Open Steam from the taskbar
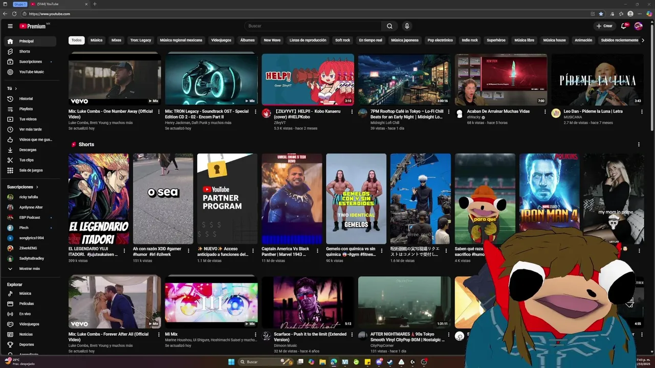The image size is (655, 368). click(x=390, y=362)
